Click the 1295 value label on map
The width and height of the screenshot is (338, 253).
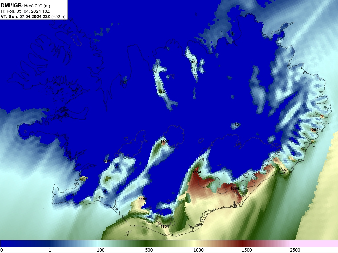coord(314,130)
